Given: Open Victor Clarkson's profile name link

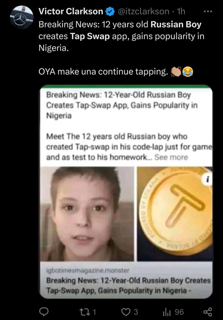Looking at the screenshot, I should click(x=71, y=12).
